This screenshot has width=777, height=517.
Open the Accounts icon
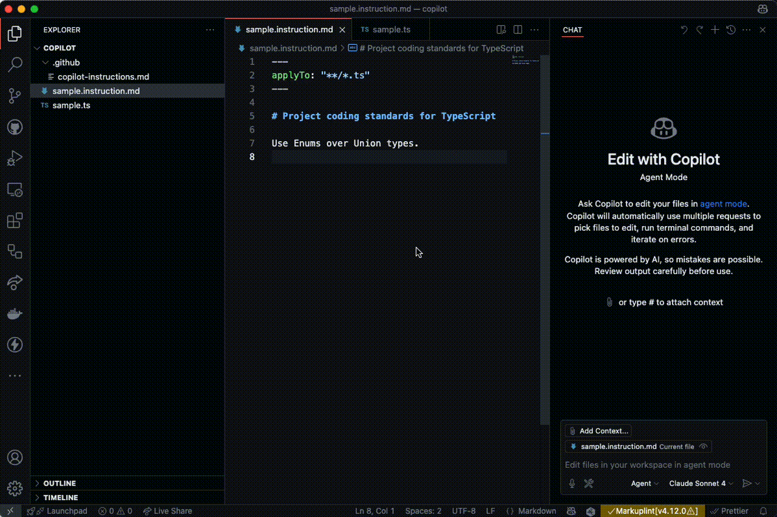click(x=15, y=458)
